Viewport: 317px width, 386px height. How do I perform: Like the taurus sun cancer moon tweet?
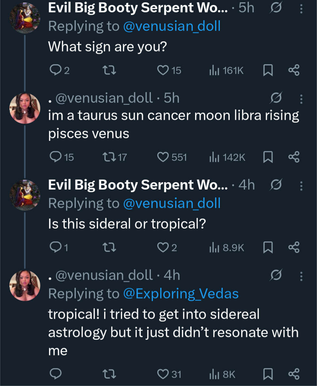pos(163,157)
